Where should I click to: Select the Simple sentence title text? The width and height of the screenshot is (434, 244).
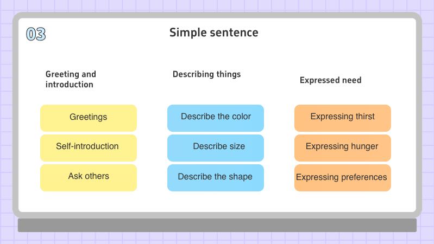[x=213, y=33]
